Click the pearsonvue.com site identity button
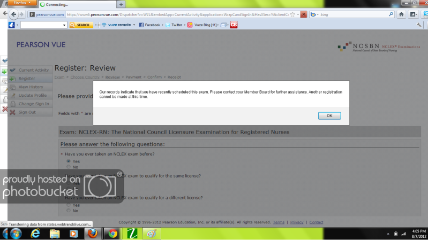Viewport: 428px width, 240px height. pyautogui.click(x=47, y=14)
